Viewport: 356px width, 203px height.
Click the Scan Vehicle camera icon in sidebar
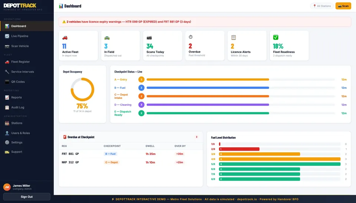tap(7, 46)
